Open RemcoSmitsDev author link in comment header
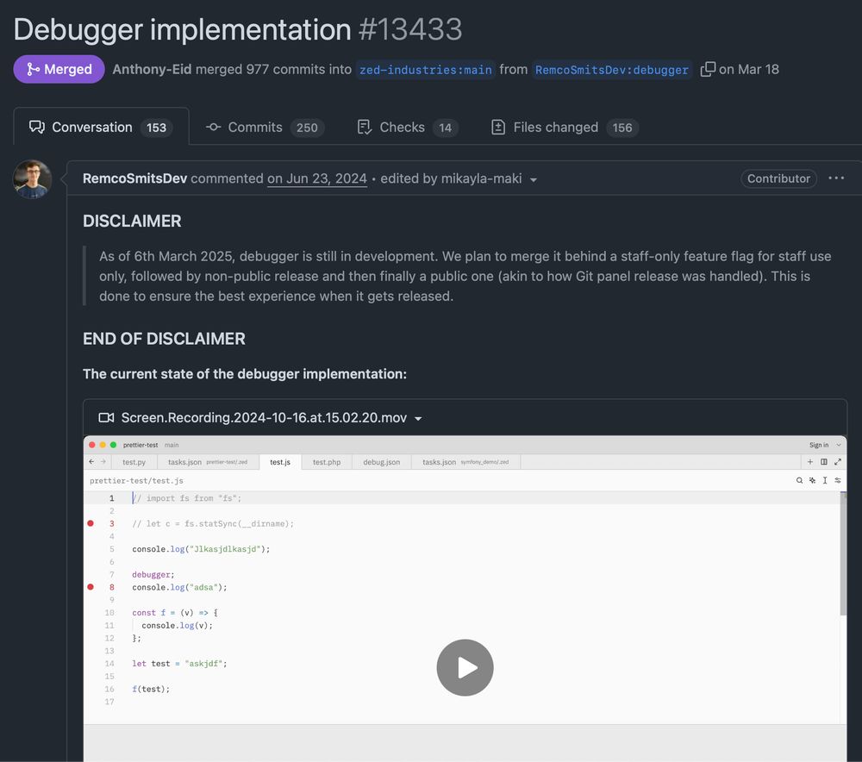Screen dimensions: 862x762 pyautogui.click(x=134, y=178)
